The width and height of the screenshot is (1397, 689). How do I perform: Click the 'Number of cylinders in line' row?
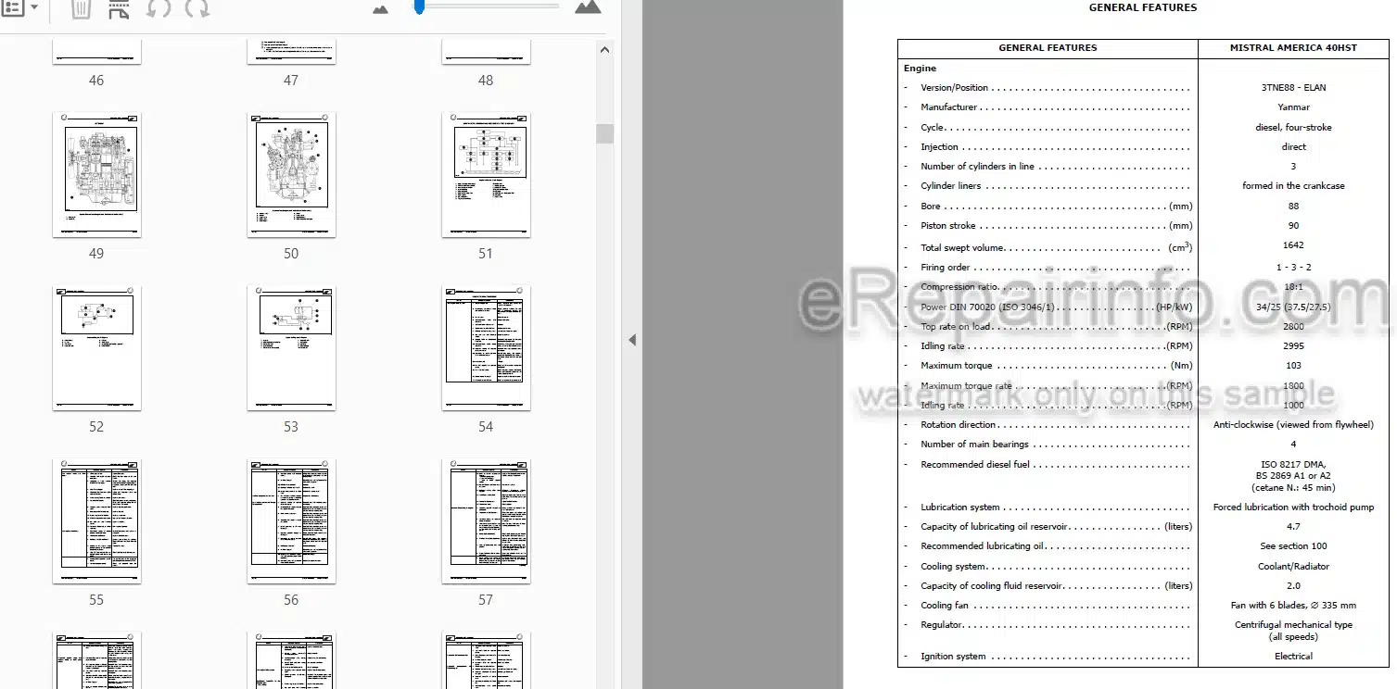coord(1048,167)
